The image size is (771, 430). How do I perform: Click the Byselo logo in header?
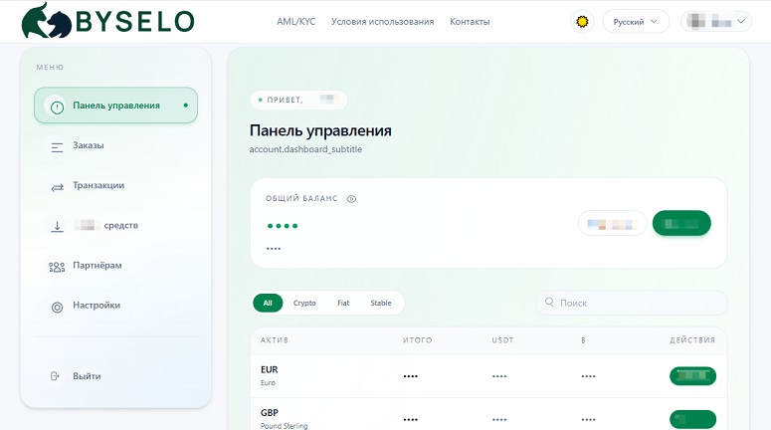pos(107,21)
